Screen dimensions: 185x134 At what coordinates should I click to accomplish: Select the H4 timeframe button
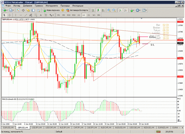tap(84, 15)
